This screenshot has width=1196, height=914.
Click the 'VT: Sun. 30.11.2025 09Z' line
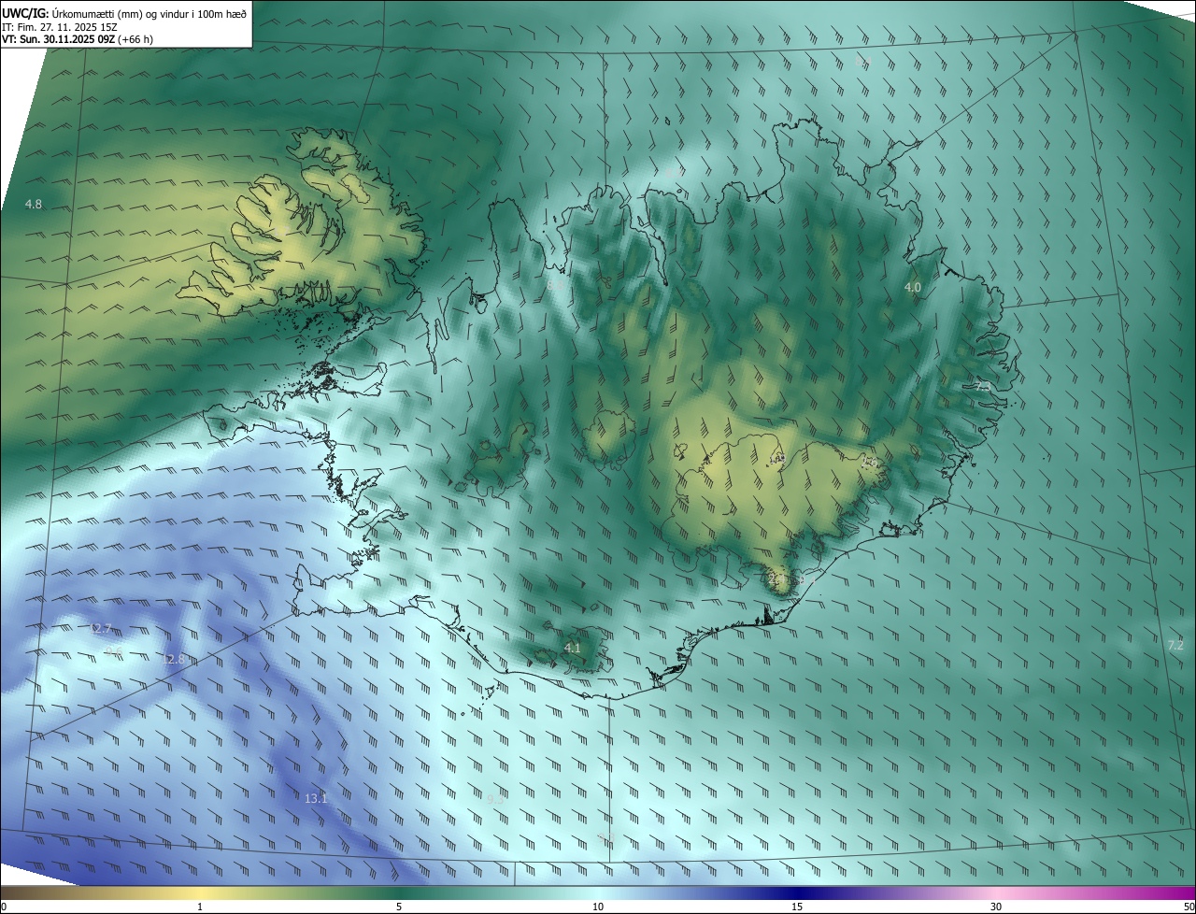pyautogui.click(x=78, y=39)
